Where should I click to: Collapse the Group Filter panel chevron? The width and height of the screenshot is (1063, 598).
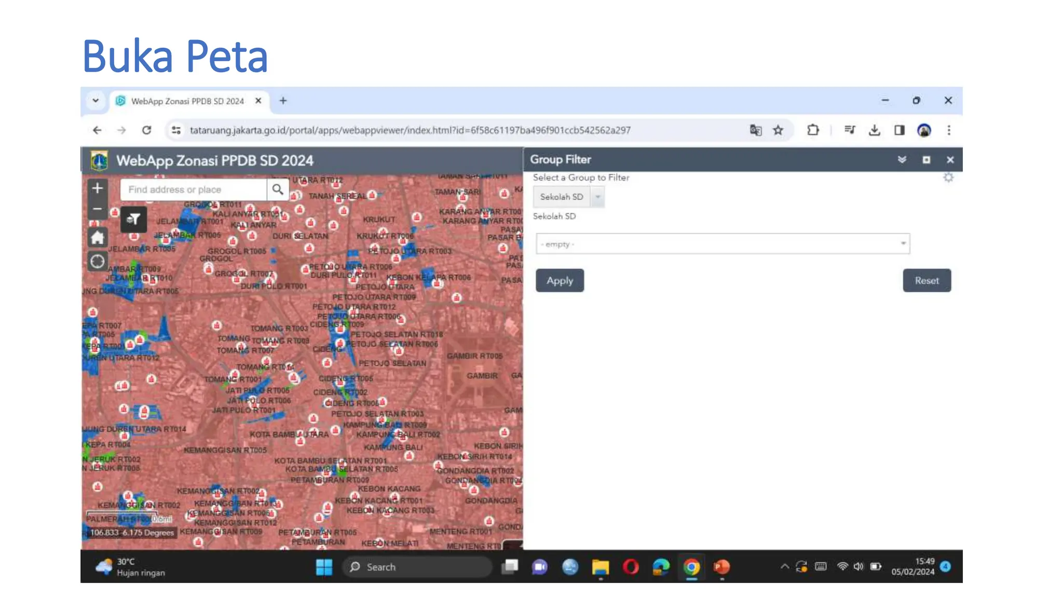pos(902,160)
